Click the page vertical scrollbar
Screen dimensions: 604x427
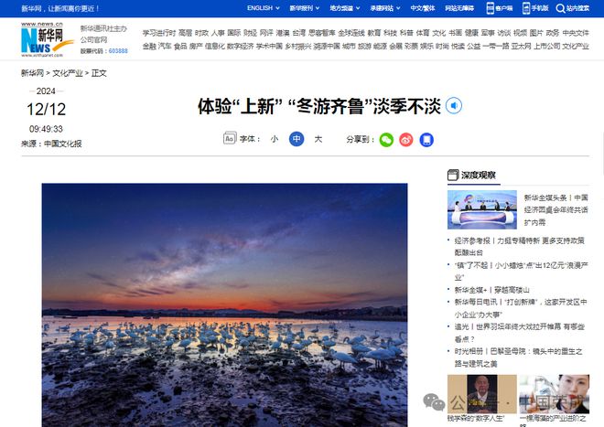(601, 154)
